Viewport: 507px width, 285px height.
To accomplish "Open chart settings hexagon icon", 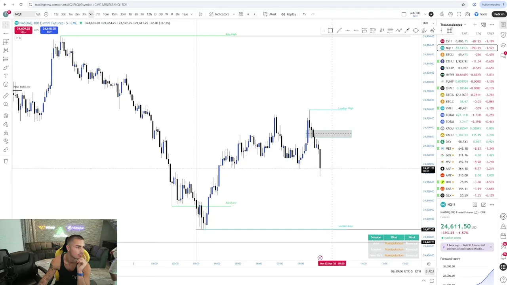I will 450,14.
